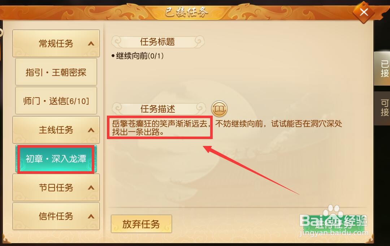
Task: Click the 任务描述 section header
Action: pos(158,109)
